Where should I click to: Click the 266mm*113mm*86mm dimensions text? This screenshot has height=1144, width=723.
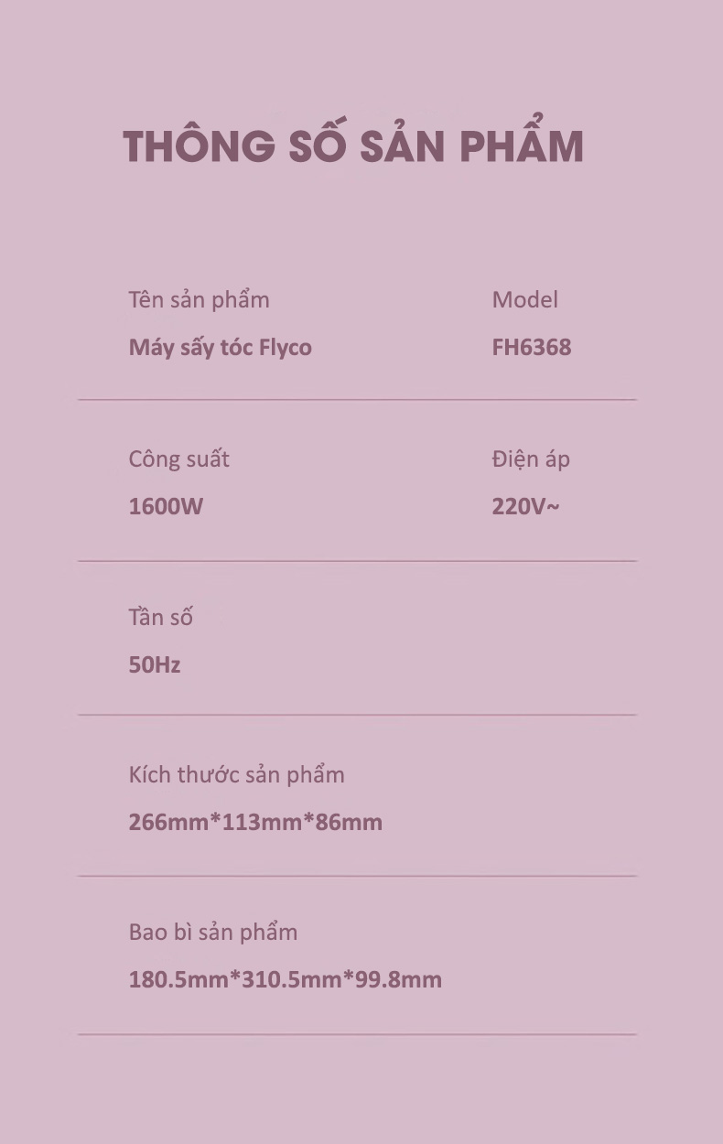tap(255, 822)
